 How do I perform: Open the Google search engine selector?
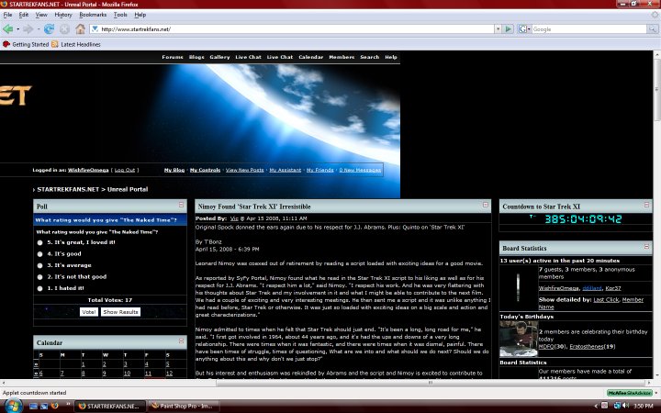524,29
